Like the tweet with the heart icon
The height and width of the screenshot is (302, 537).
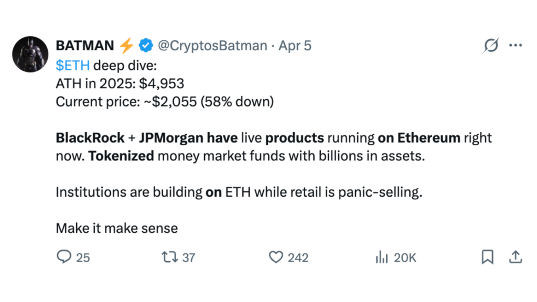pyautogui.click(x=275, y=257)
